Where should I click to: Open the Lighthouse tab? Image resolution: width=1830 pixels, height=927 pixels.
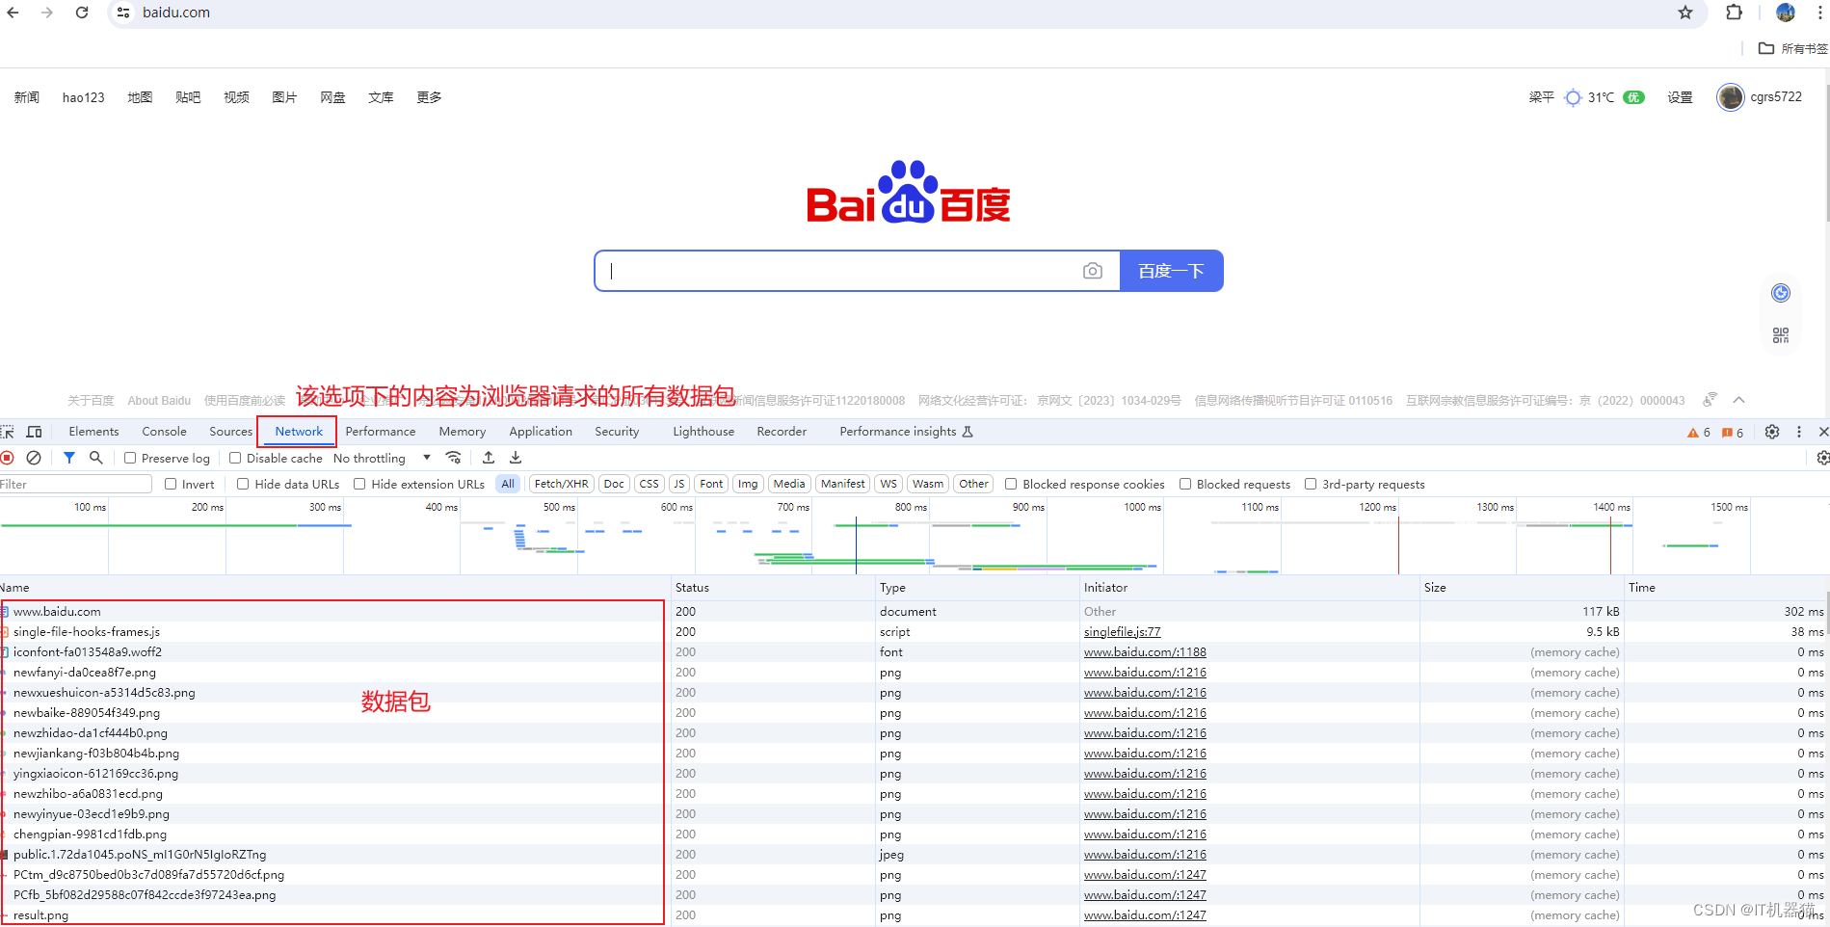703,432
